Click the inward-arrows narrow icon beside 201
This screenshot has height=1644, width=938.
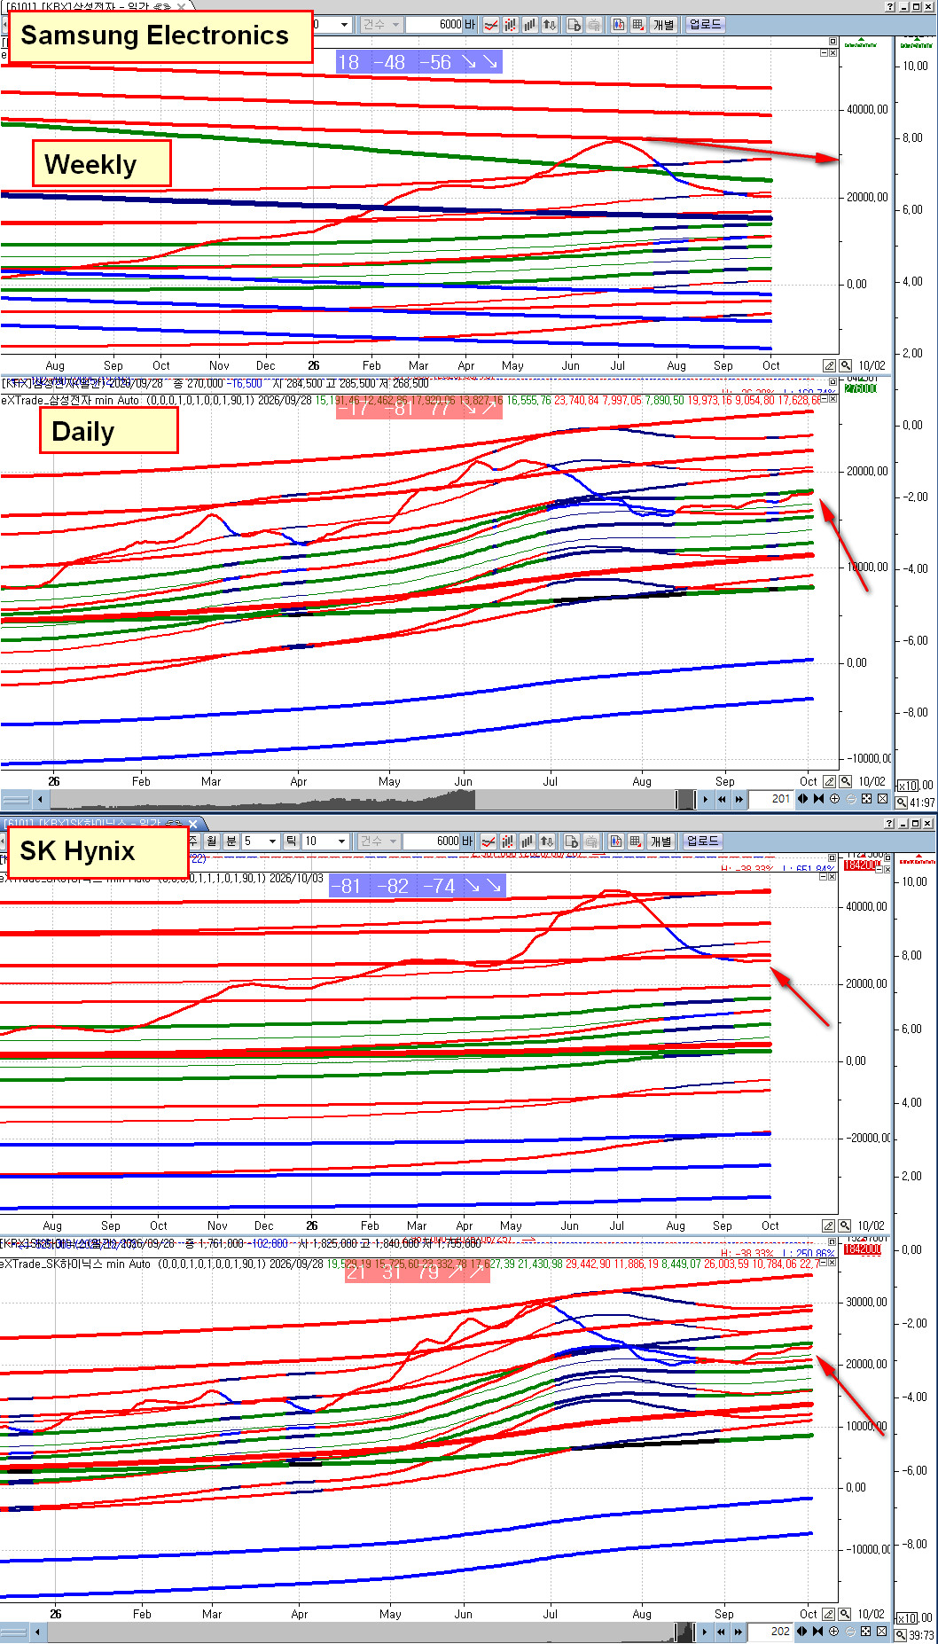click(818, 799)
